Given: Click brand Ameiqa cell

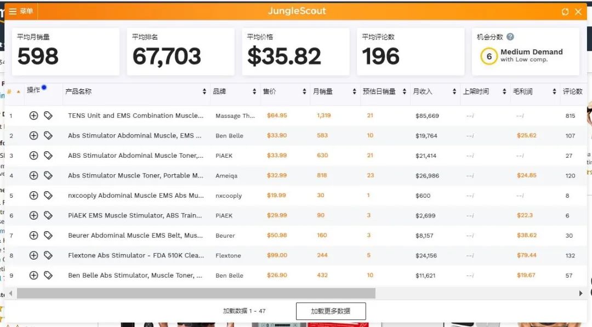Looking at the screenshot, I should (226, 176).
